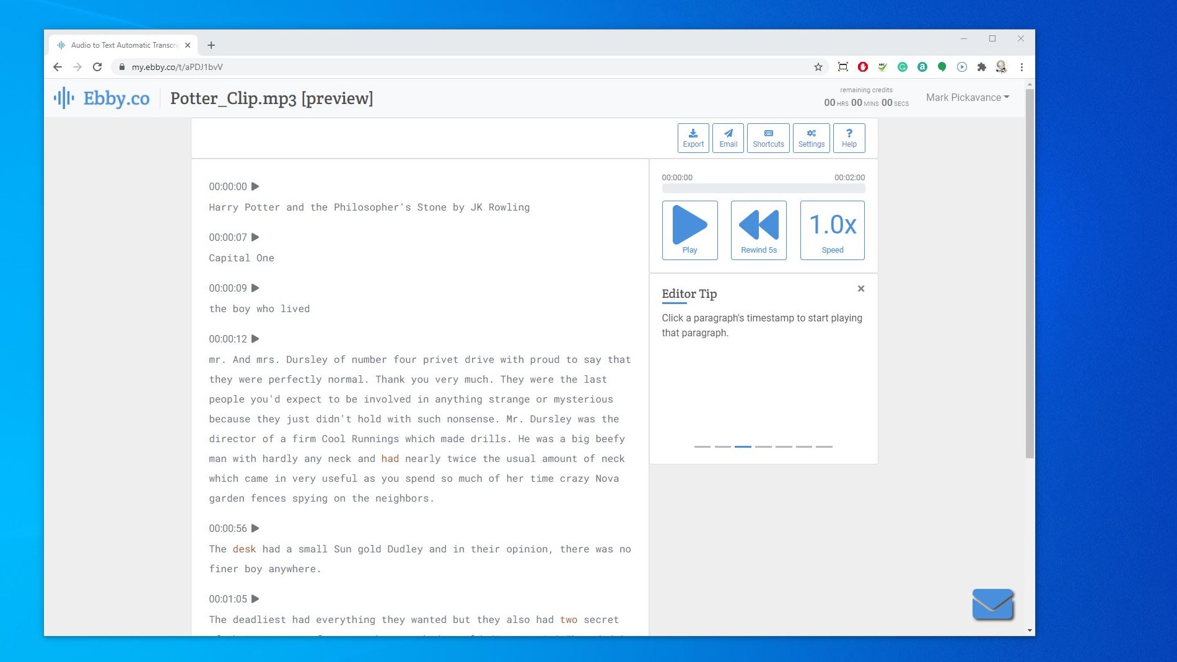Open the Mark Pickavance account dropdown
1177x662 pixels.
tap(968, 97)
